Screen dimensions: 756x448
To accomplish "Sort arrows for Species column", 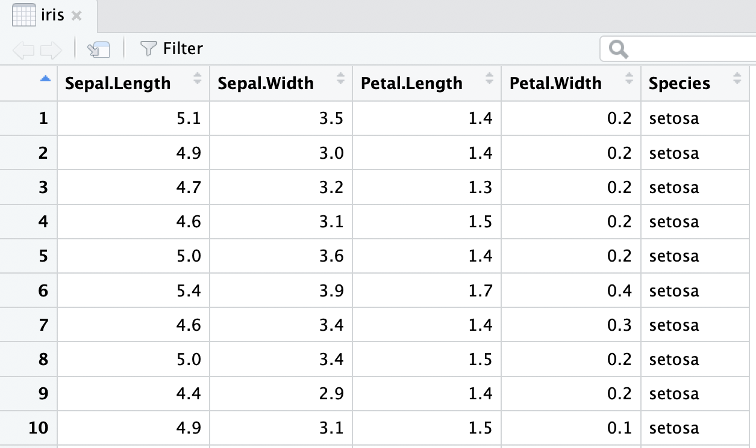I will tap(737, 79).
